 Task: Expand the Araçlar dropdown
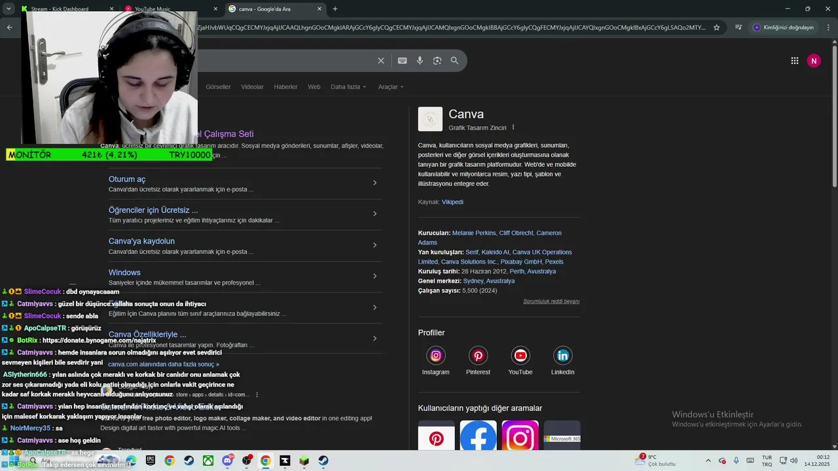tap(391, 87)
